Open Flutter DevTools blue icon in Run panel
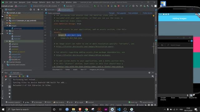 [27, 76]
